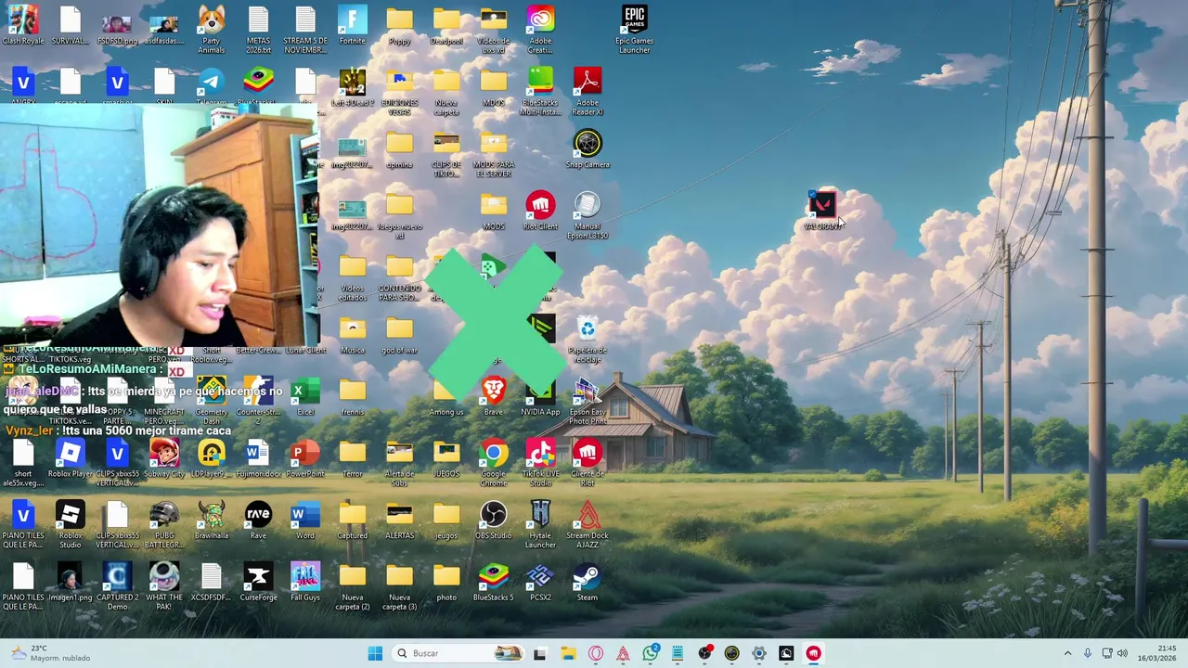Select TikTok LIVE Studio icon
Image resolution: width=1188 pixels, height=668 pixels.
click(x=540, y=462)
